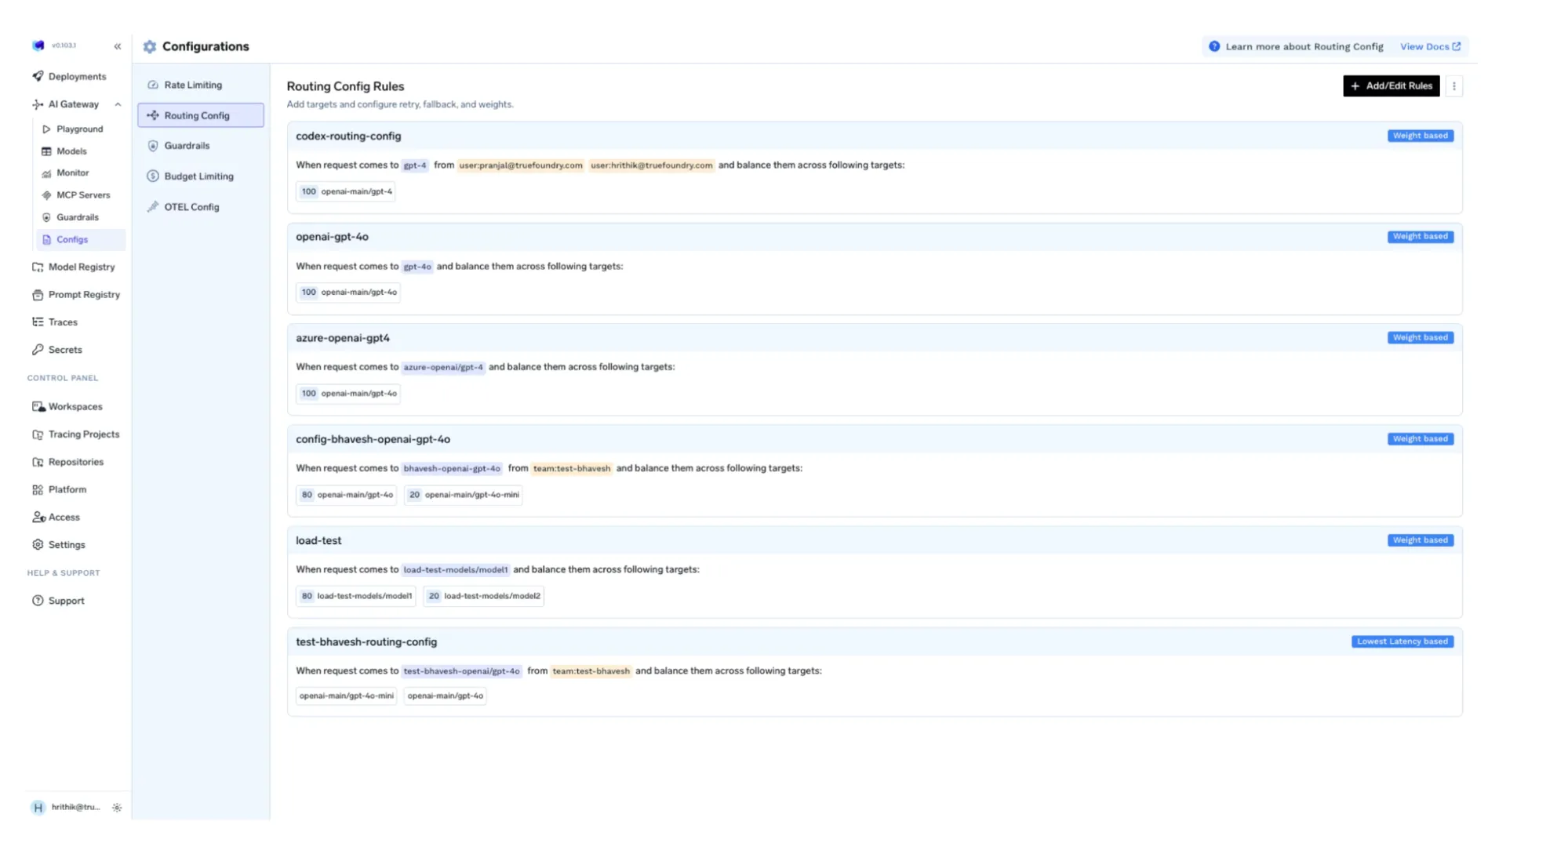The height and width of the screenshot is (843, 1568).
Task: Open Deployments rocket icon
Action: point(38,76)
